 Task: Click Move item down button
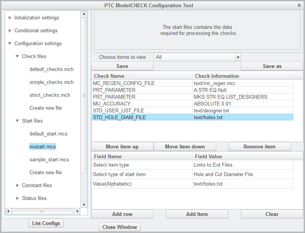185,146
